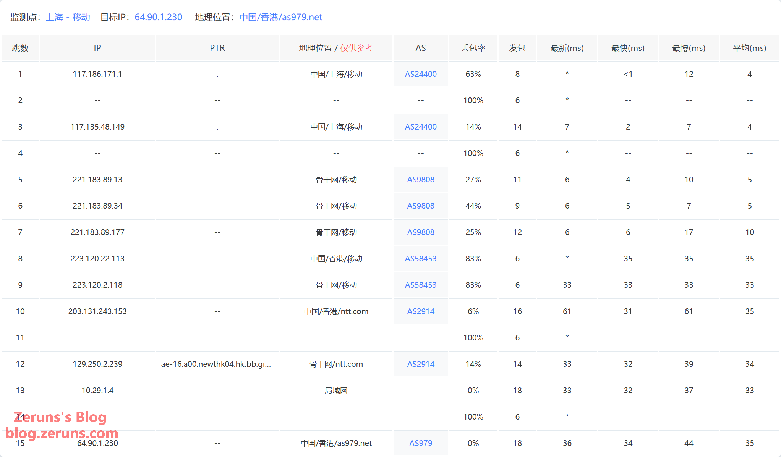The width and height of the screenshot is (781, 457).
Task: Click 中国/香港/as979.net location link in header
Action: [x=280, y=17]
